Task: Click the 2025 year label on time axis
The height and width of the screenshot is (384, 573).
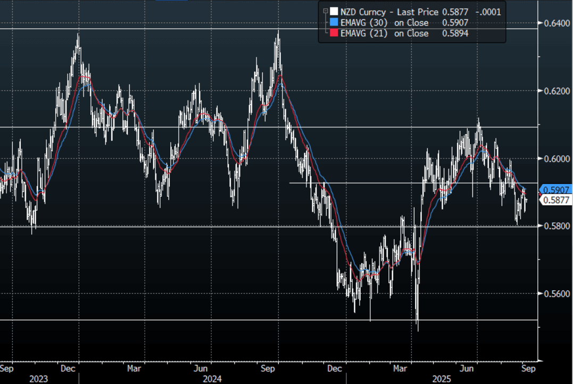Action: (439, 378)
